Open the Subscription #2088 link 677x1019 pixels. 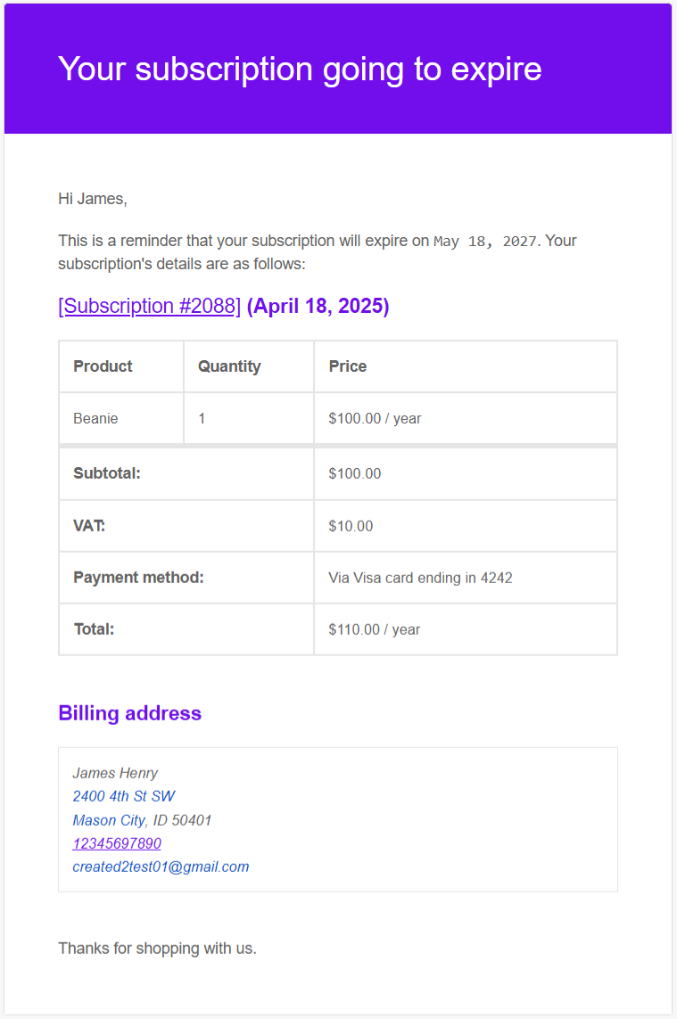tap(149, 306)
